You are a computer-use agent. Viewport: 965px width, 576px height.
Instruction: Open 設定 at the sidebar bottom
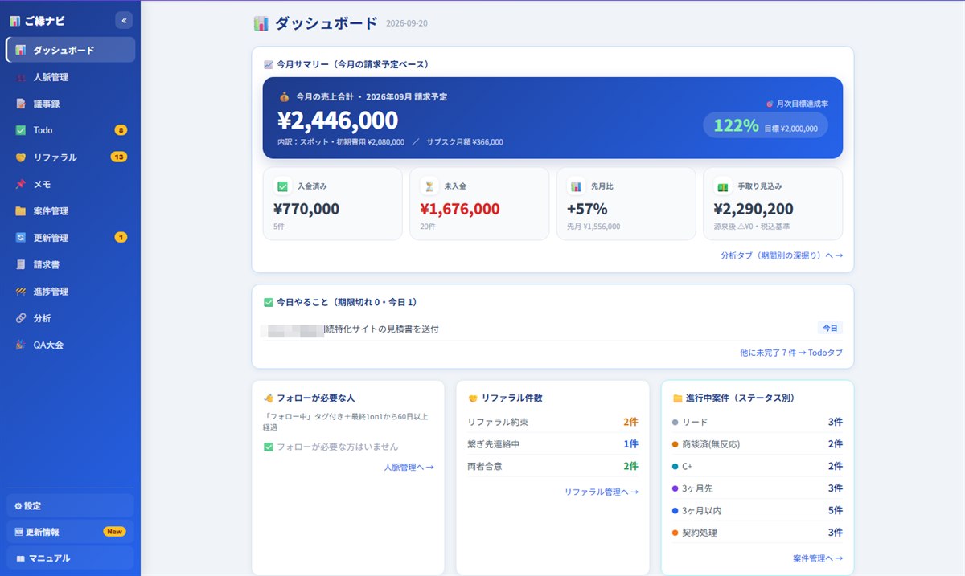[70, 506]
